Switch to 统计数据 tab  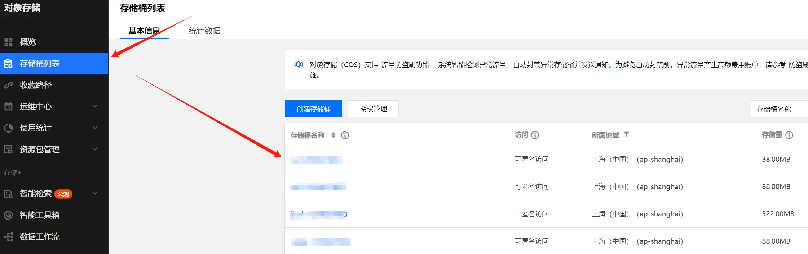click(x=204, y=31)
